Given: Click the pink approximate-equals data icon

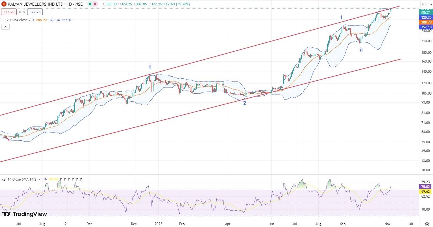Looking at the screenshot, I should (x=95, y=4).
